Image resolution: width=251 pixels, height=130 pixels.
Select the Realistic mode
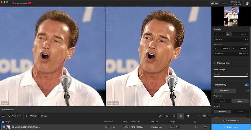pyautogui.click(x=222, y=111)
